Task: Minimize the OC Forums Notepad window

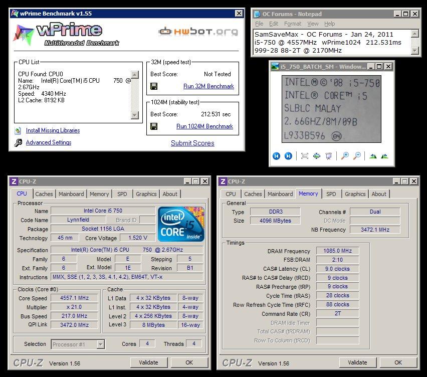Action: click(x=397, y=14)
